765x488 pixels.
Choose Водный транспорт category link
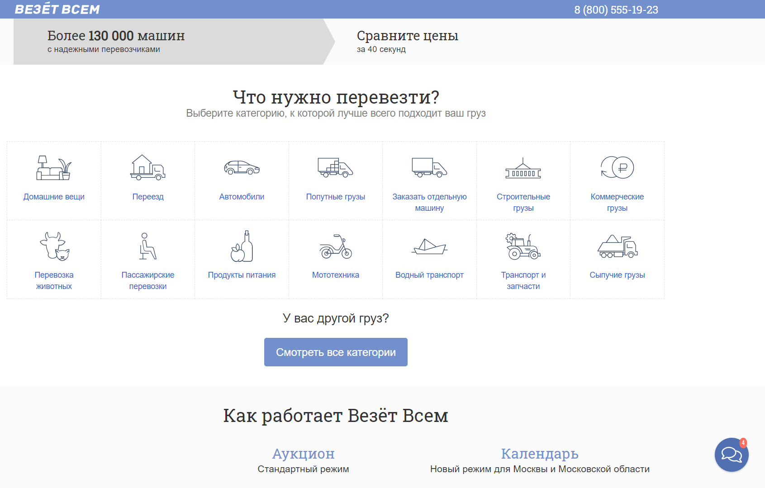(429, 275)
